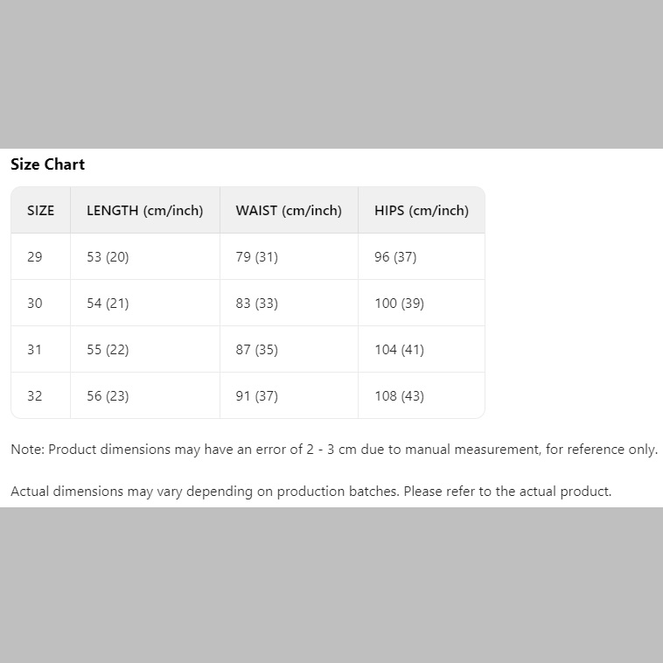This screenshot has height=663, width=663.
Task: Click length value 56 (23)
Action: (108, 395)
